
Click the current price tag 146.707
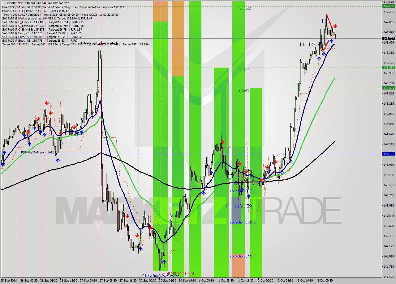pyautogui.click(x=389, y=39)
